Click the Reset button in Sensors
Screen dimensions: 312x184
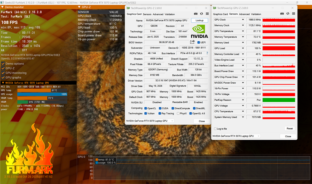(x=290, y=129)
